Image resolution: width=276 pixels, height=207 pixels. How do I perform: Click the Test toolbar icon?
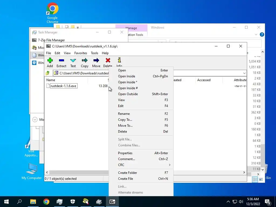click(73, 60)
